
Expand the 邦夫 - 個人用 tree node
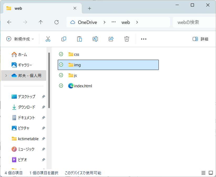coord(6,75)
